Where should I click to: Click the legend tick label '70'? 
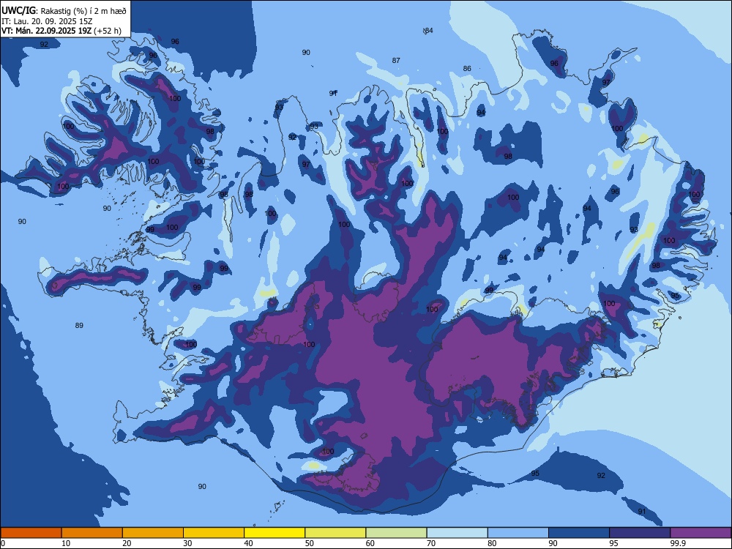(431, 543)
